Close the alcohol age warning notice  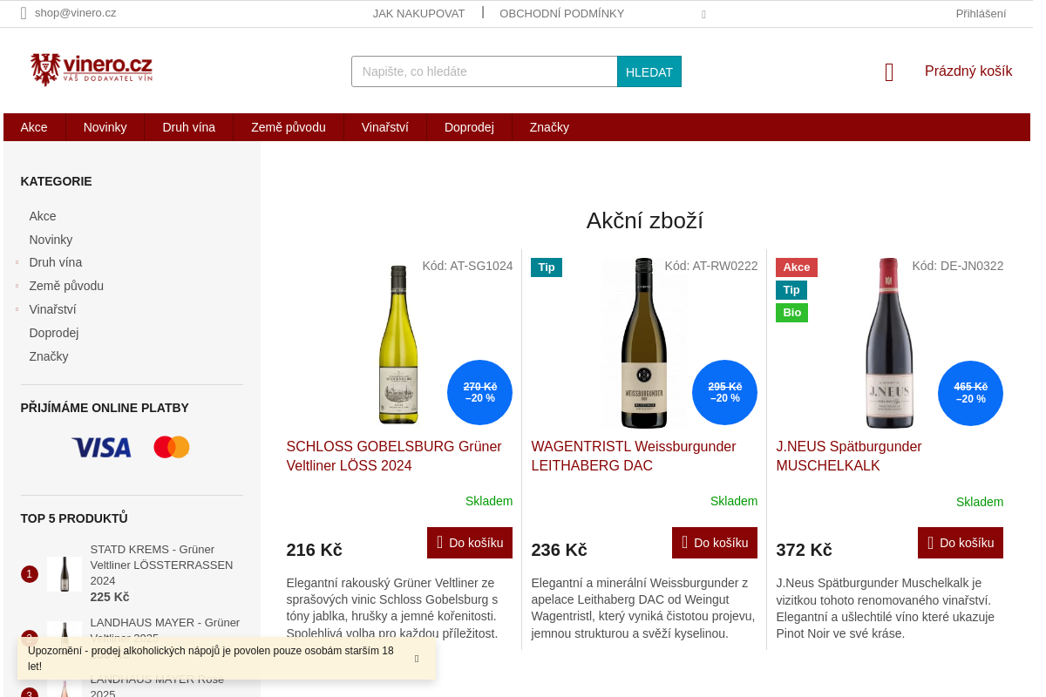tap(417, 659)
